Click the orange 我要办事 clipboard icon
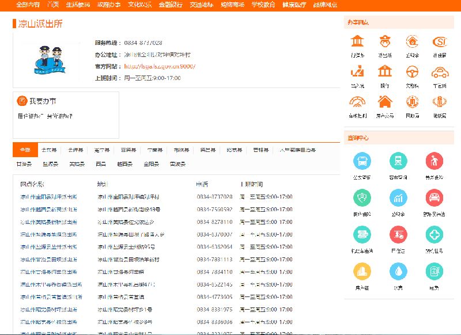 click(22, 101)
